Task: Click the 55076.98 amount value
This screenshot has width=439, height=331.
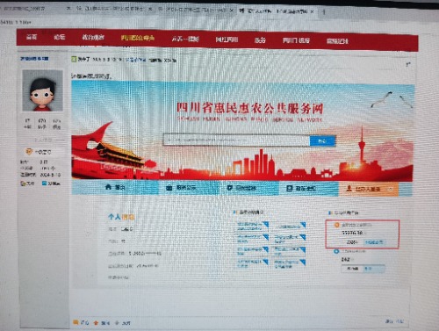Action: pyautogui.click(x=352, y=233)
